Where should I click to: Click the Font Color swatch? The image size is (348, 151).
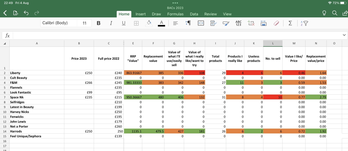(161, 23)
